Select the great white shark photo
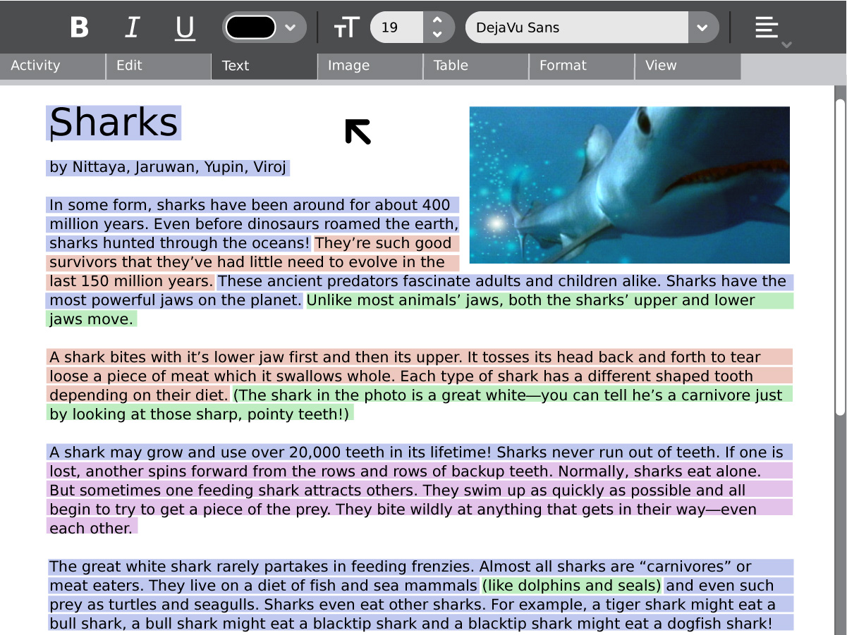The image size is (847, 635). click(x=629, y=185)
